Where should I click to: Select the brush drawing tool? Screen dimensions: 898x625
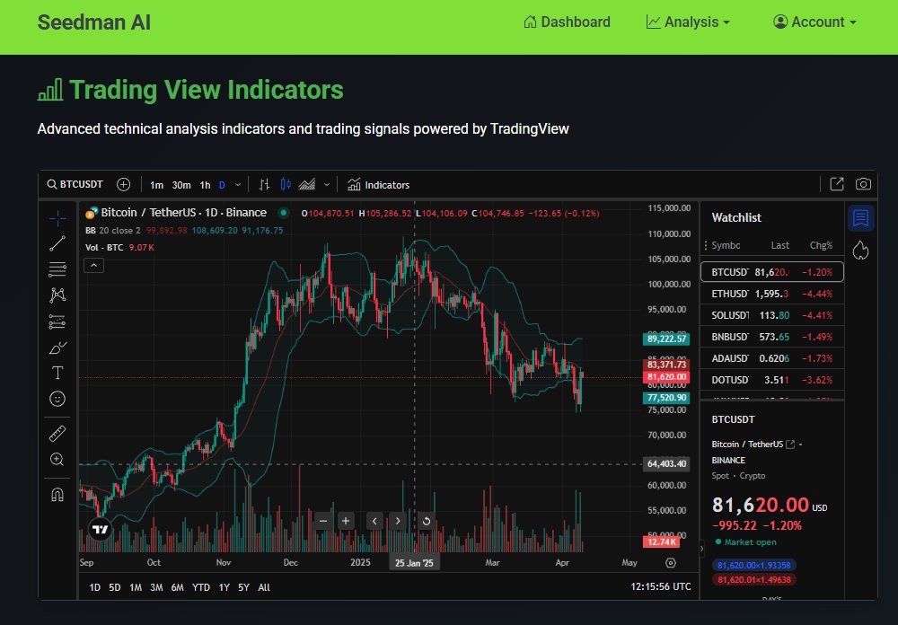57,348
